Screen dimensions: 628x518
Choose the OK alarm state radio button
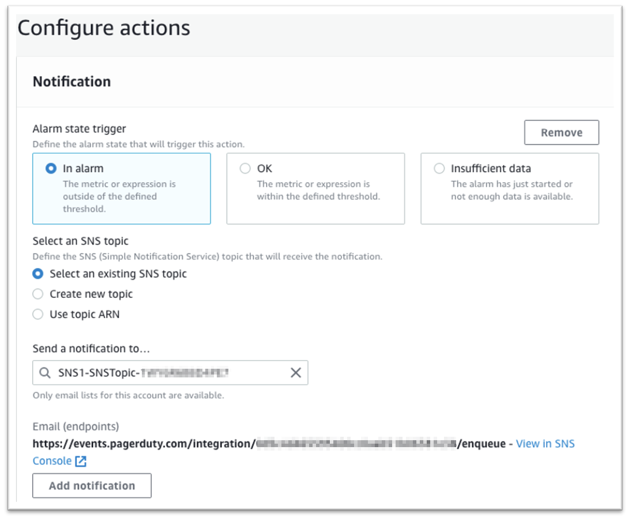(x=245, y=168)
